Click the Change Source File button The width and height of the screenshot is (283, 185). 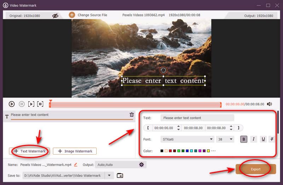point(88,15)
